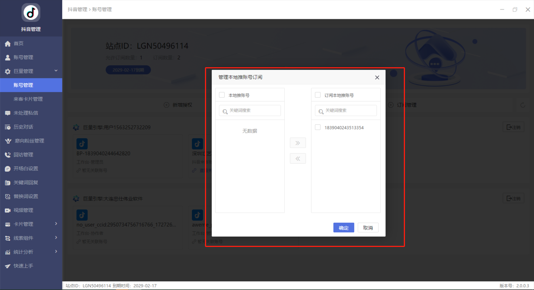This screenshot has height=290, width=534.
Task: Click the home icon beside 首页
Action: 8,44
